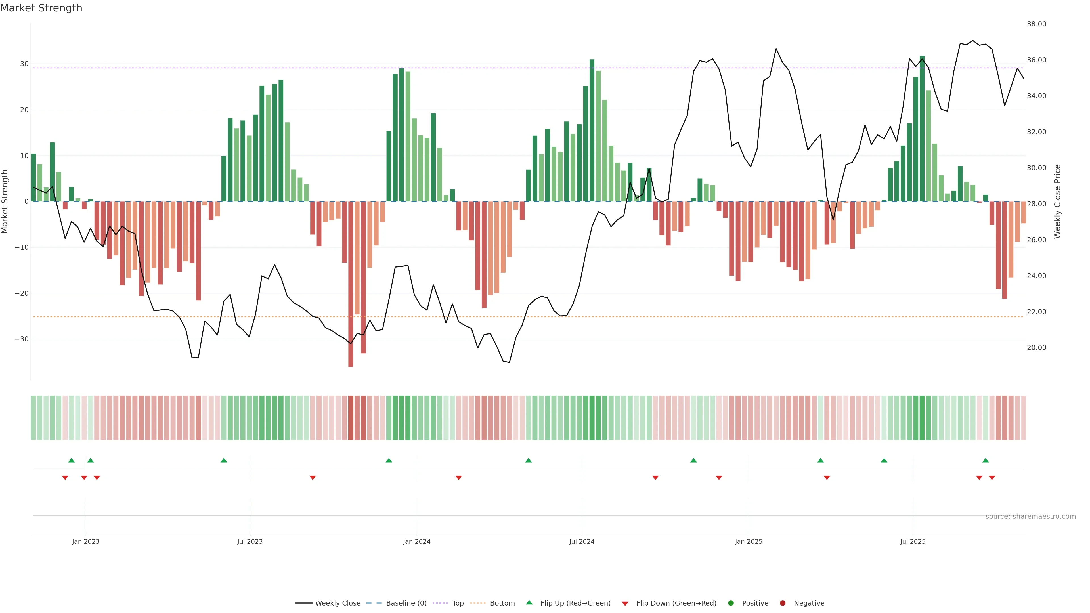Click the Jan 2025 x-axis label

[x=749, y=541]
